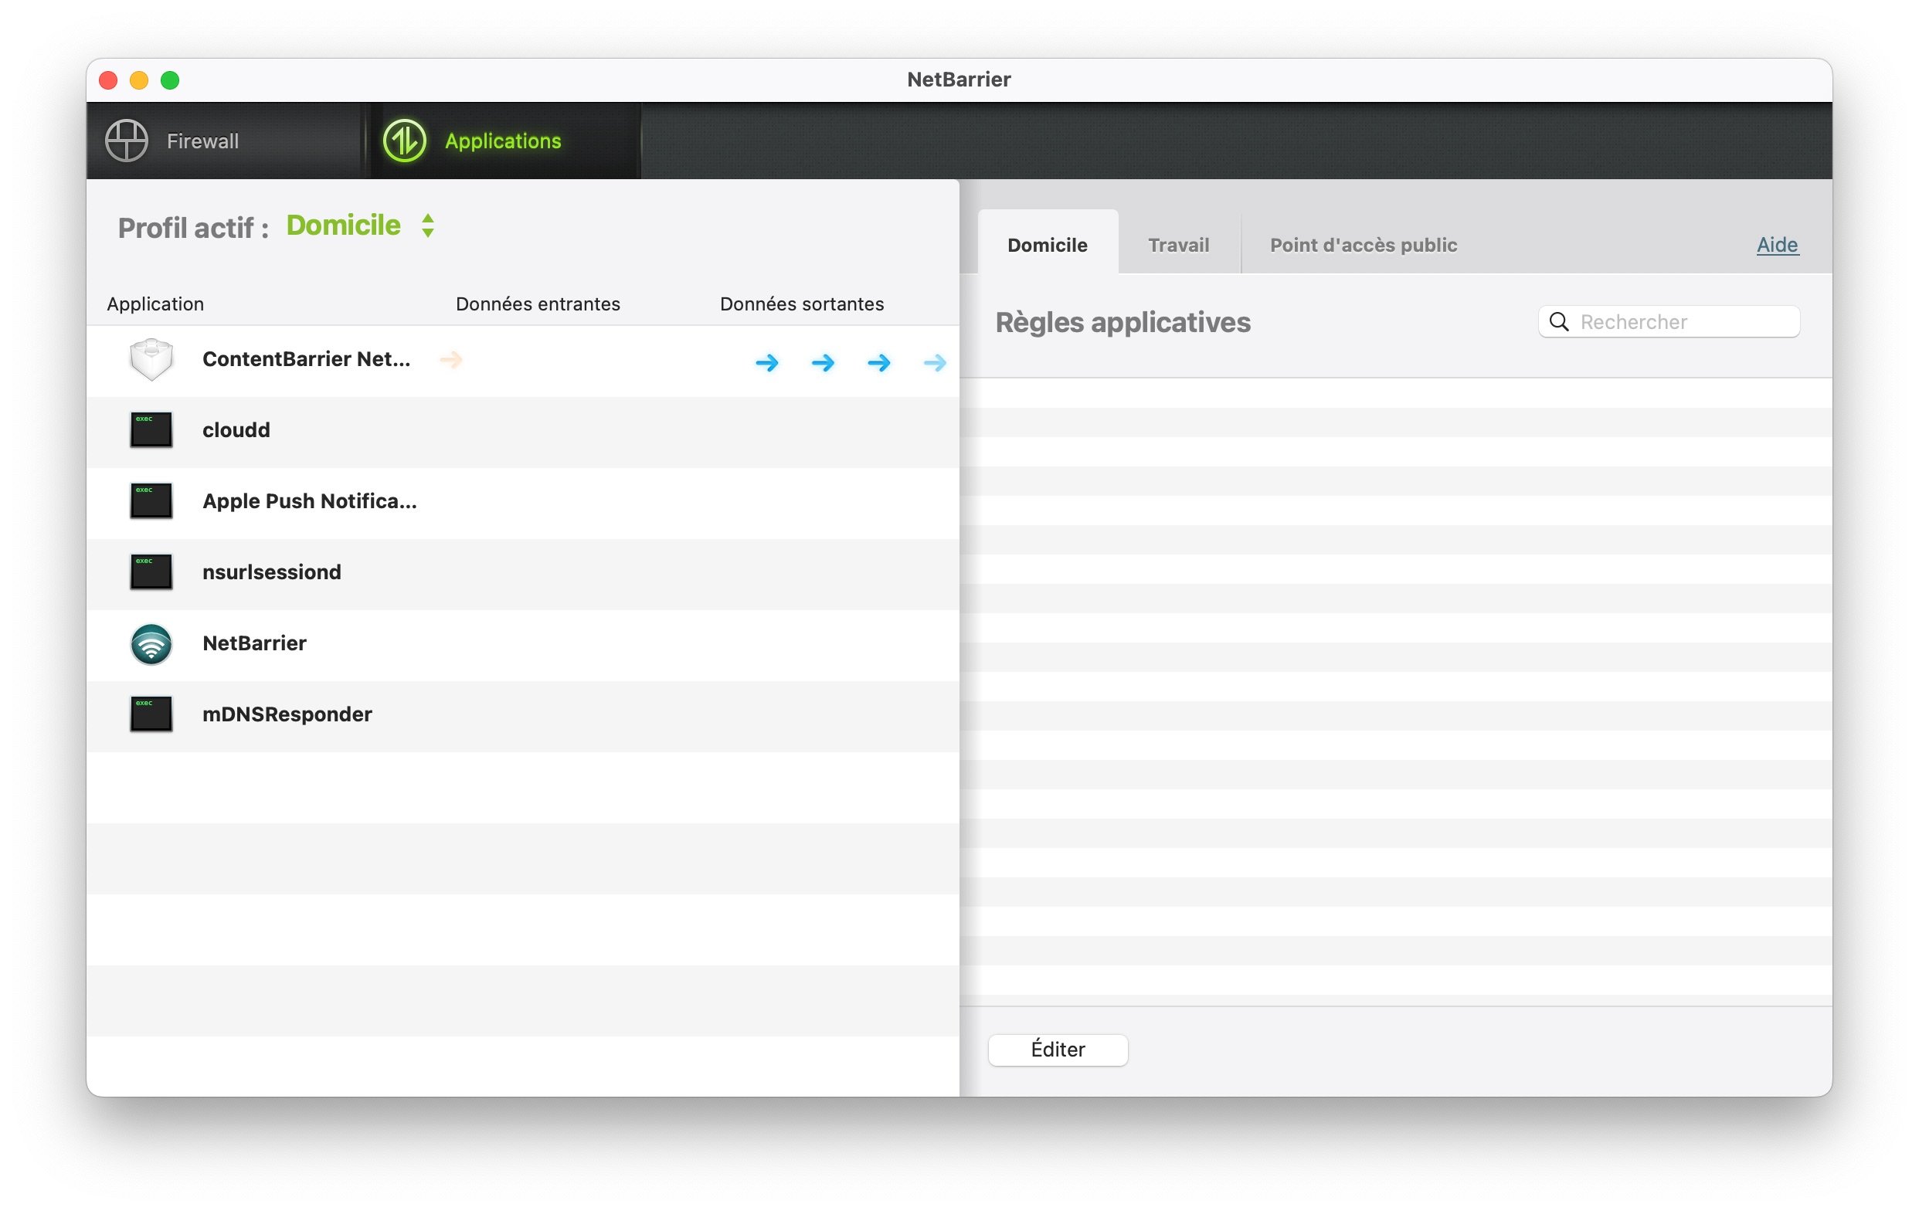Switch to Point d'accès public tab
1919x1211 pixels.
1363,246
